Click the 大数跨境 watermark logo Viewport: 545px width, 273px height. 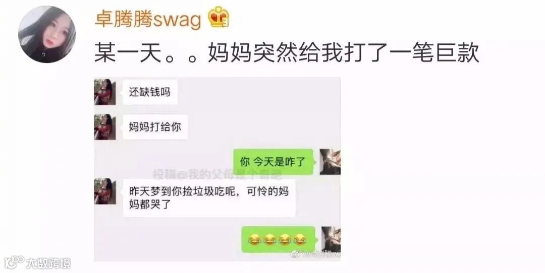click(38, 263)
